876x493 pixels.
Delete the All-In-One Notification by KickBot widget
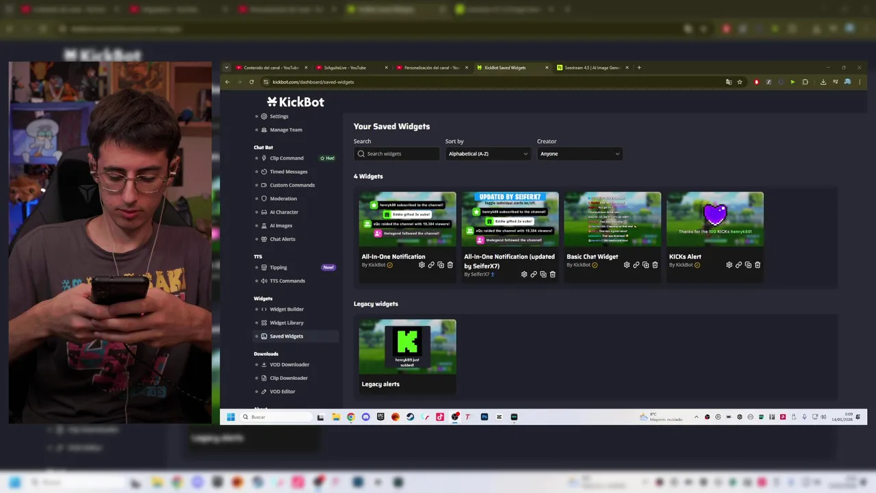pyautogui.click(x=450, y=265)
